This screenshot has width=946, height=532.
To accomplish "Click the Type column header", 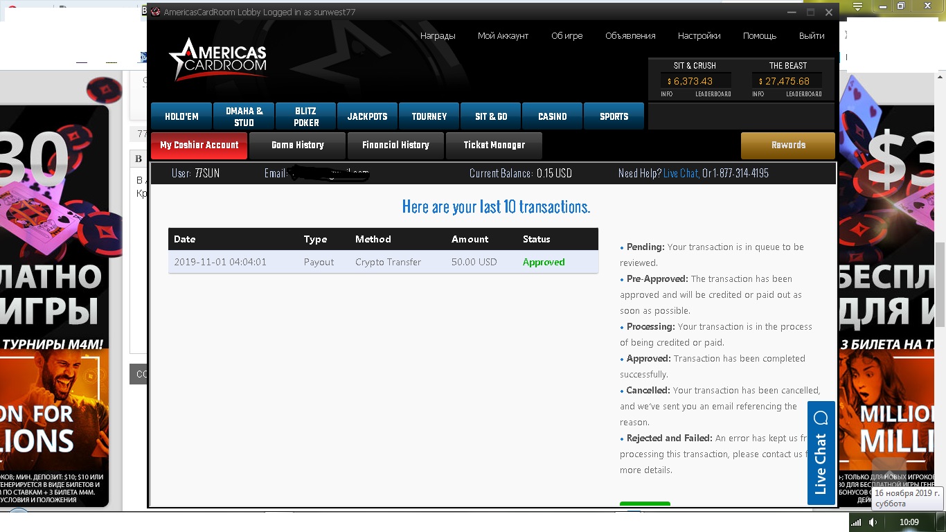I will coord(315,239).
